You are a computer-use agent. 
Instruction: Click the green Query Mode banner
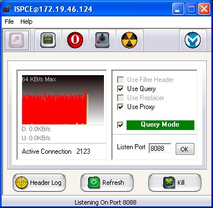(x=160, y=125)
